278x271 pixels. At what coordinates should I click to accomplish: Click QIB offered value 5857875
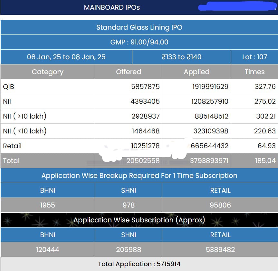[x=145, y=87]
